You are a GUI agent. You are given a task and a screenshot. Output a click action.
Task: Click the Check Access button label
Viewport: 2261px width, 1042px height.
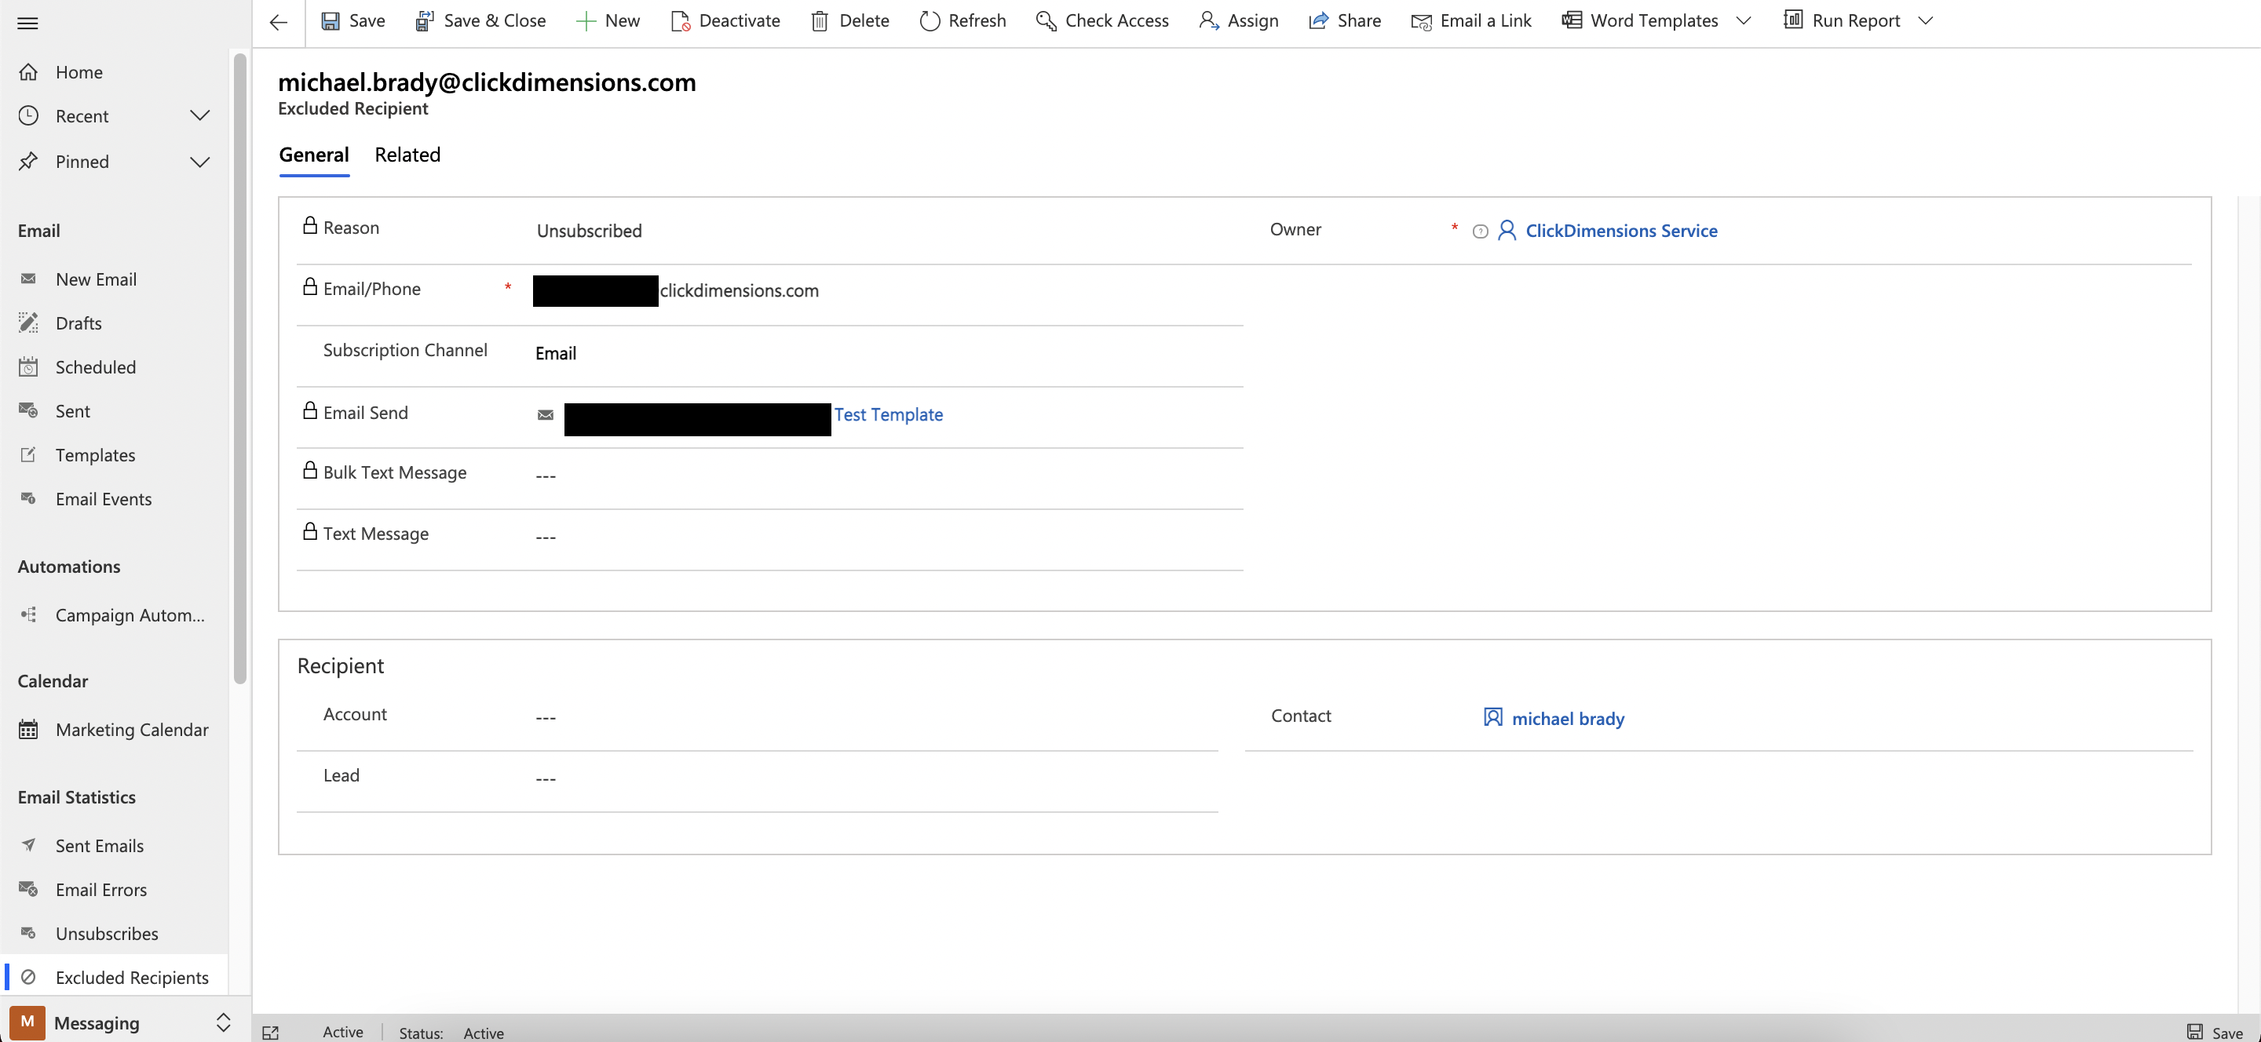1116,21
